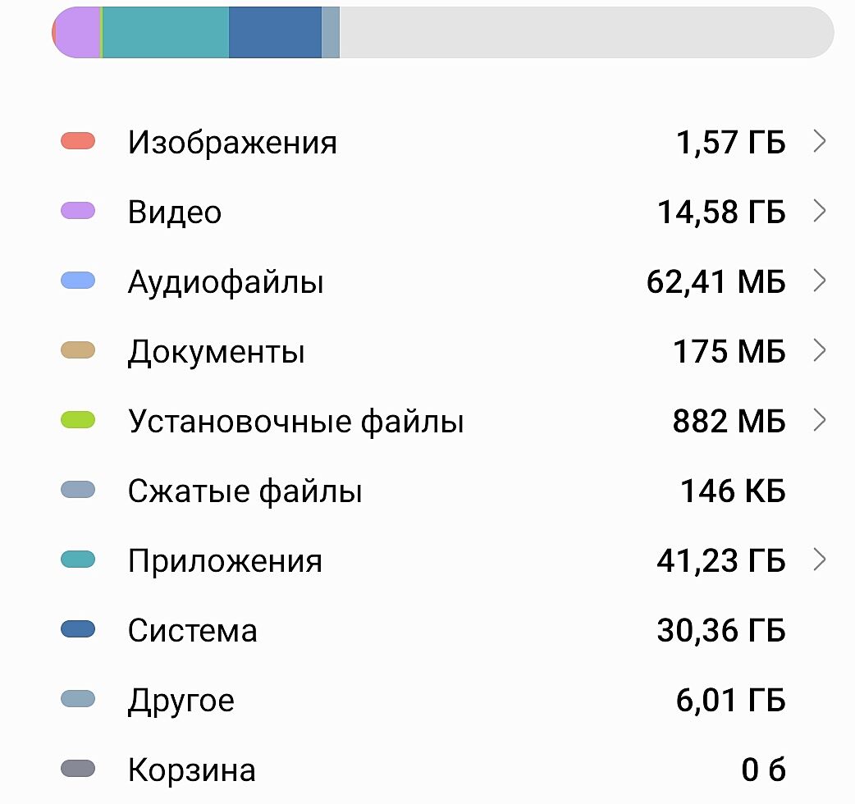Expand Приложения 41,23 ГБ chevron

818,560
